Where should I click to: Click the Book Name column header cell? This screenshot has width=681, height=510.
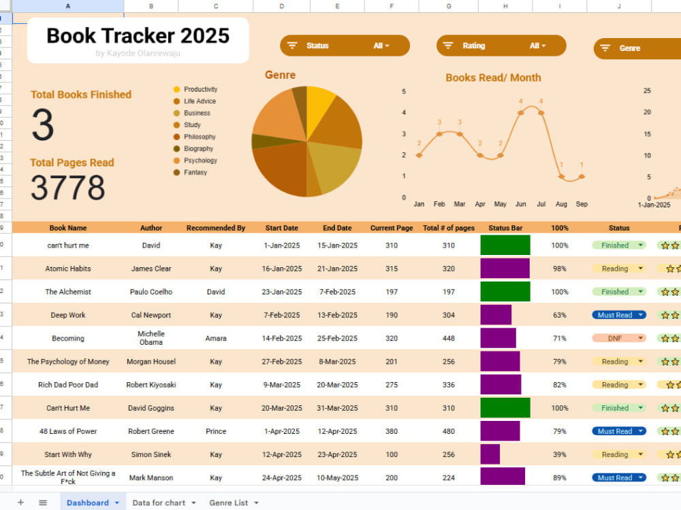coord(68,228)
